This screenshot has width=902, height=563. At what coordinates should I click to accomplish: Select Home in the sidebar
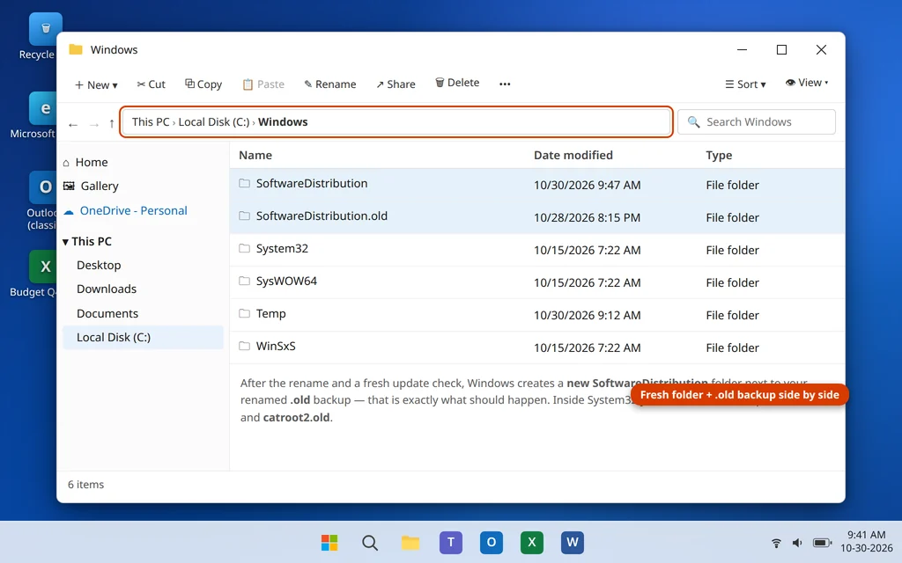pos(85,163)
